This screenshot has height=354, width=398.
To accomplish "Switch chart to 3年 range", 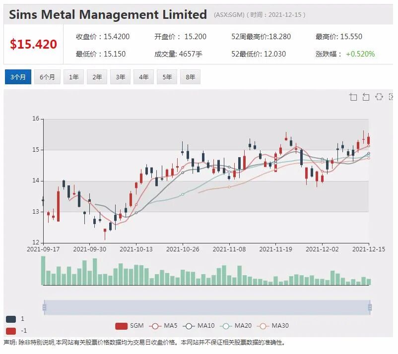I will [x=120, y=77].
